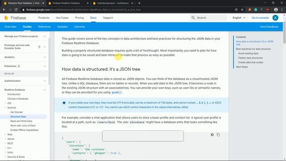The image size is (286, 161).
Task: Open Read and Write Data page
Action: (x=21, y=121)
